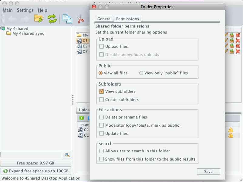Select My 4shared in the tree
The image size is (243, 182).
tap(17, 28)
